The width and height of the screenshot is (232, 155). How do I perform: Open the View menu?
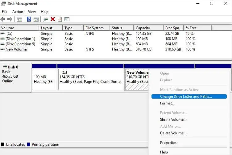coord(32,12)
